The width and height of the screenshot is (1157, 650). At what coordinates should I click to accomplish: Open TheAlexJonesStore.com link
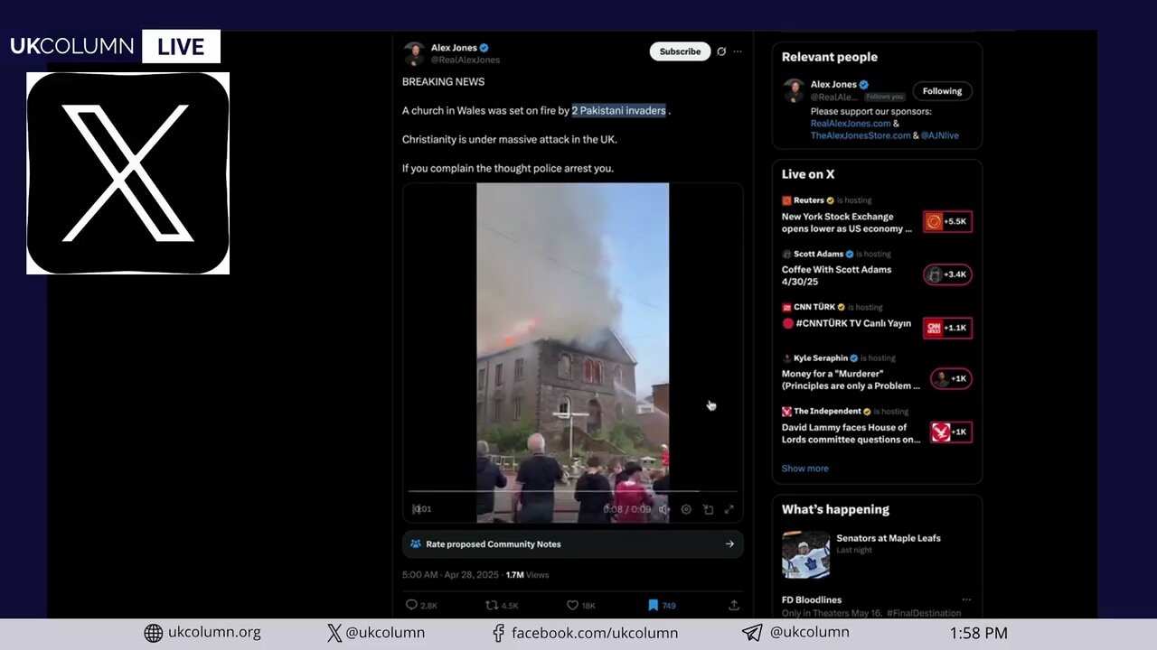coord(861,135)
